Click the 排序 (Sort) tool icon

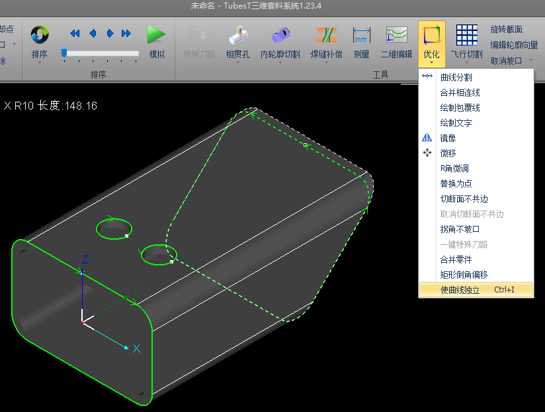[40, 35]
